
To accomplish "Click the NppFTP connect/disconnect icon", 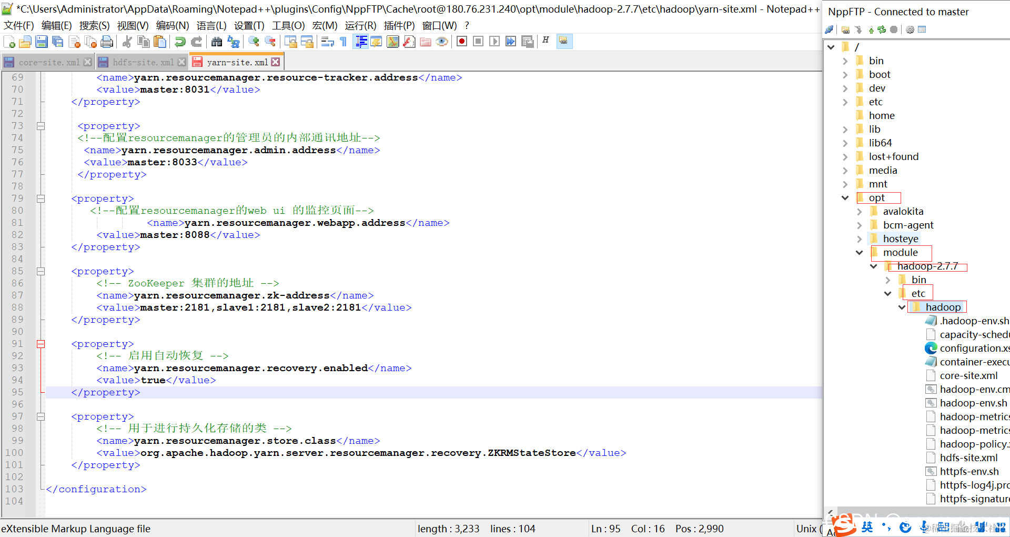I will point(830,29).
